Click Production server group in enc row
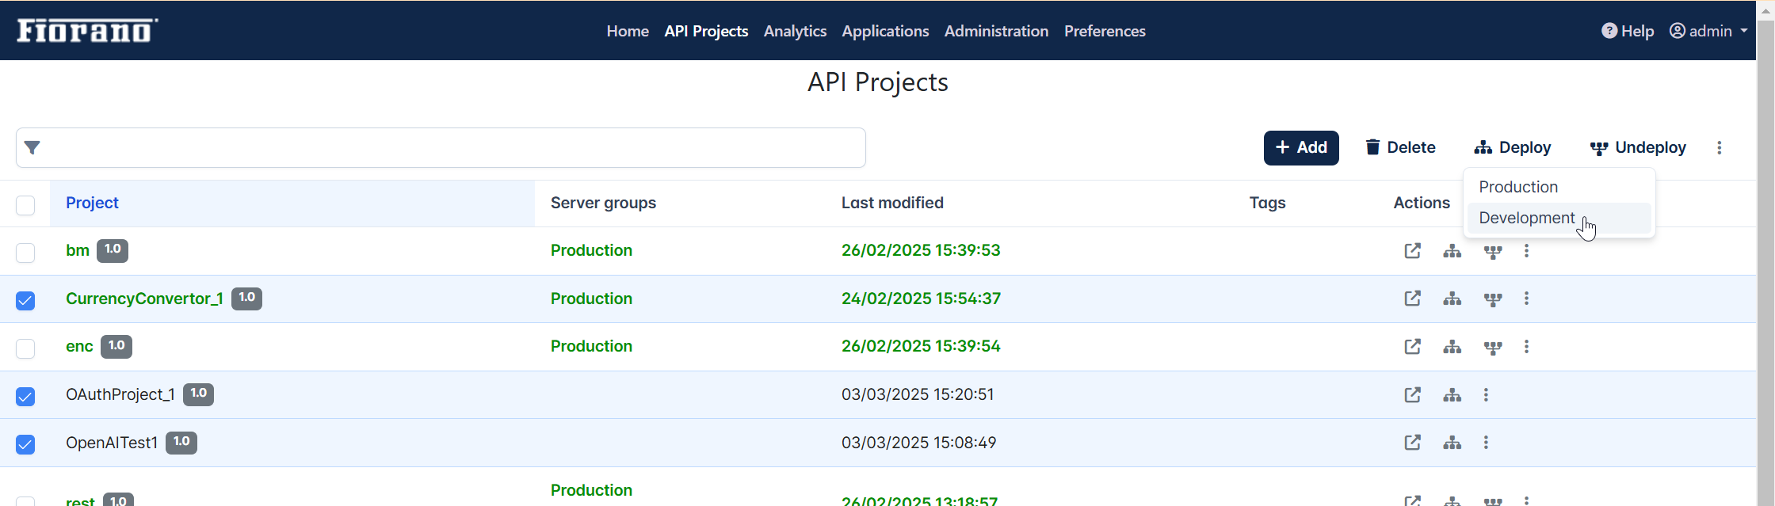Viewport: 1775px width, 506px height. pos(591,346)
